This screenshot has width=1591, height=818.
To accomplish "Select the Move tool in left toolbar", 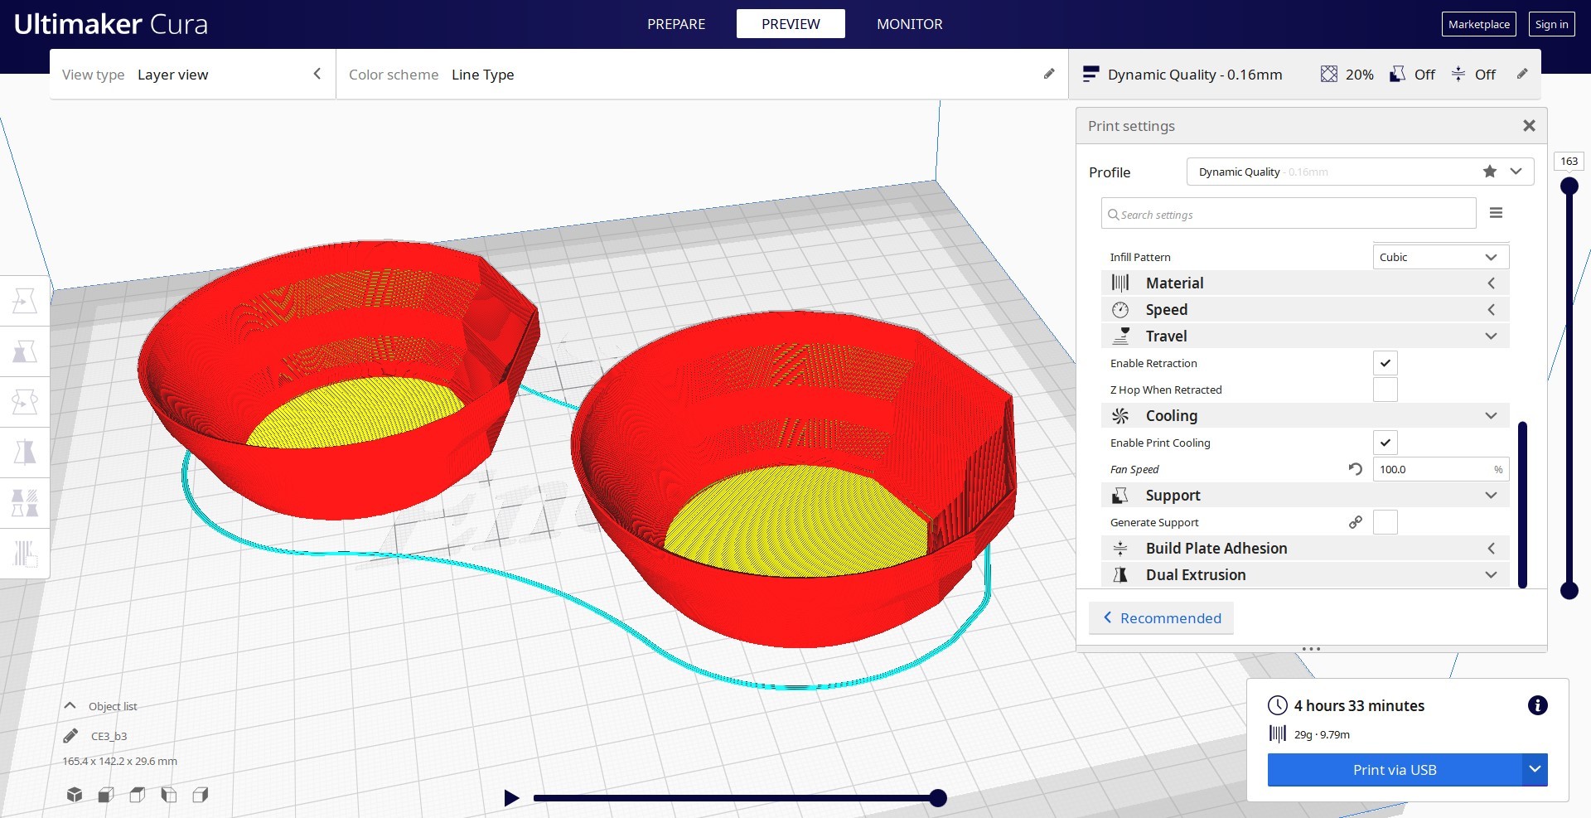I will [x=25, y=301].
